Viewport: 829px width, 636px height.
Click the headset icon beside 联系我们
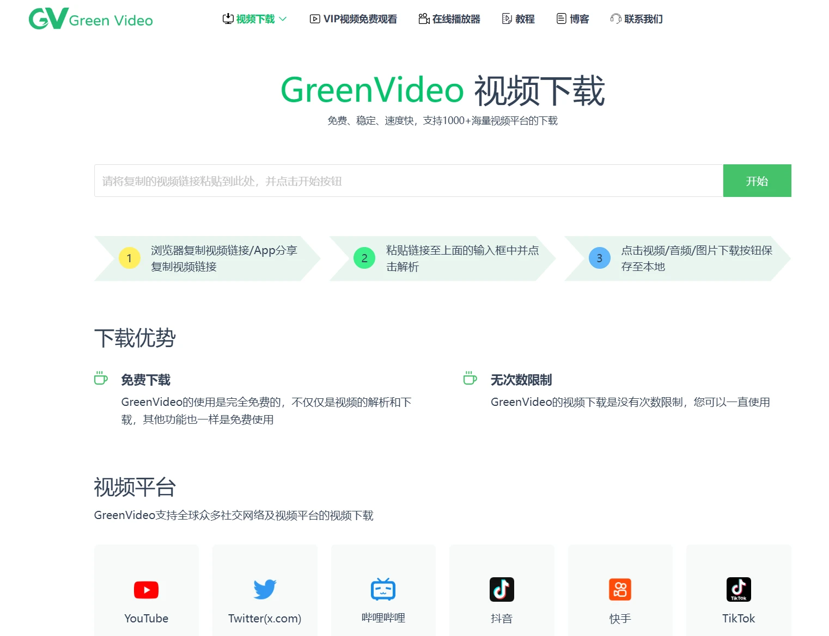point(616,19)
